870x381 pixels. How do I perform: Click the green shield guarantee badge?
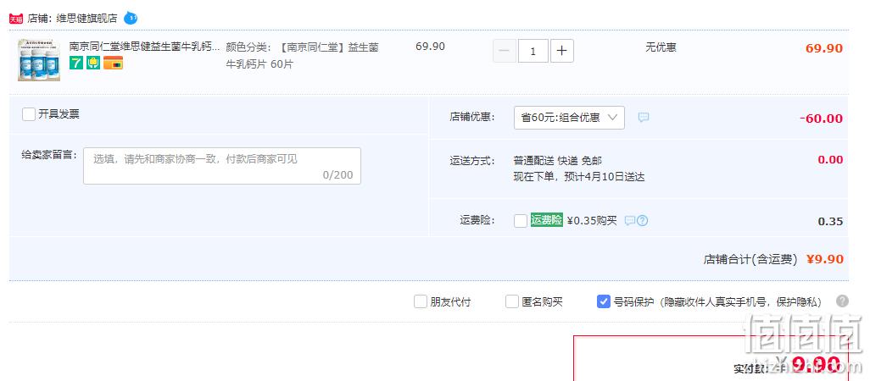click(x=93, y=63)
